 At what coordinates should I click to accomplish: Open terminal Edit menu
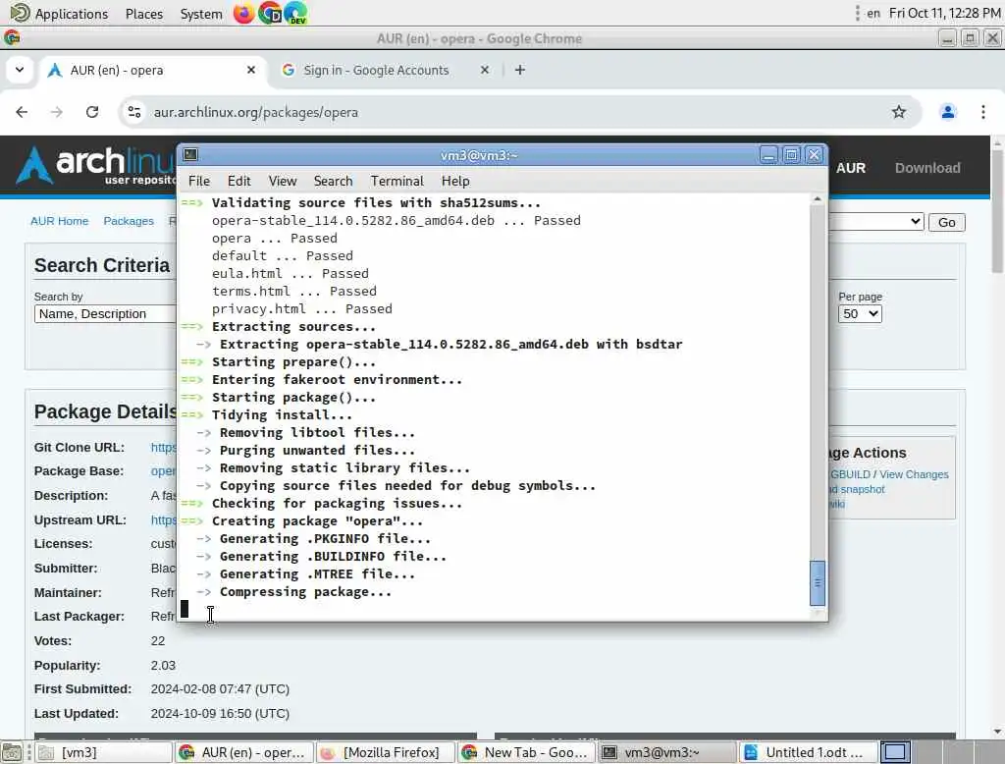click(239, 181)
